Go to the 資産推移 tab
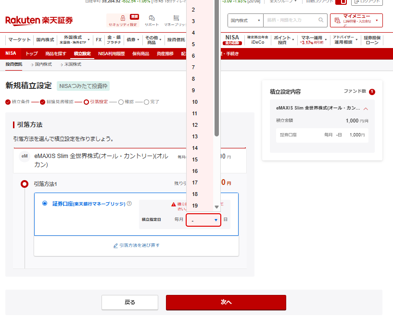Screen dimensions: 393x317 point(165,53)
